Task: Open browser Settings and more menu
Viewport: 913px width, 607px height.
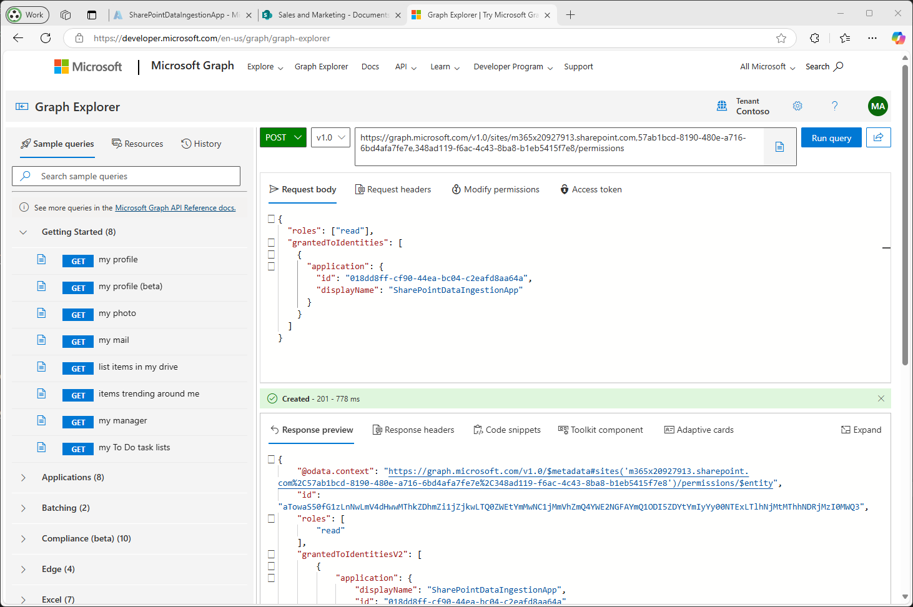Action: tap(872, 38)
